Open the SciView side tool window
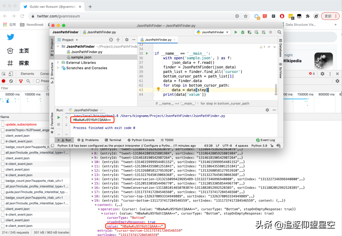342x236 pixels. click(x=281, y=71)
